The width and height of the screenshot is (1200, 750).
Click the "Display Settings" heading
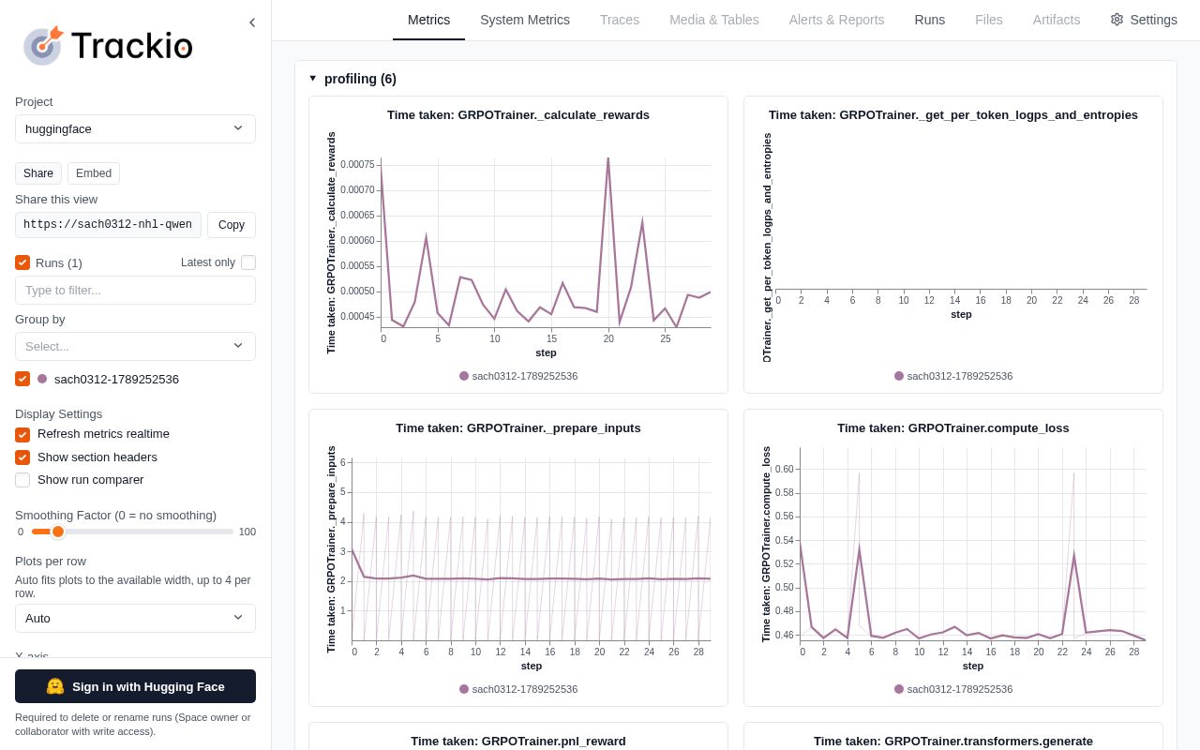[59, 414]
